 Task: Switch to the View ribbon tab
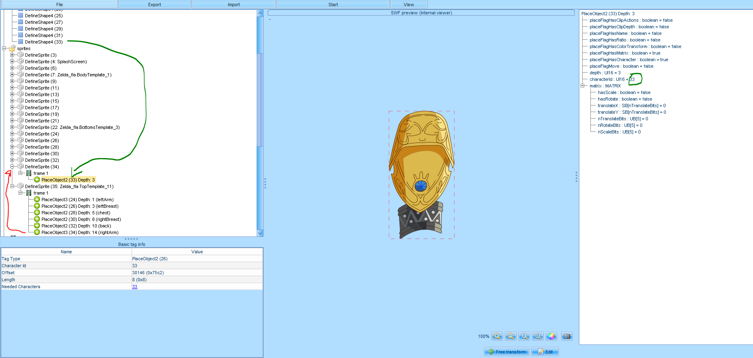(409, 5)
